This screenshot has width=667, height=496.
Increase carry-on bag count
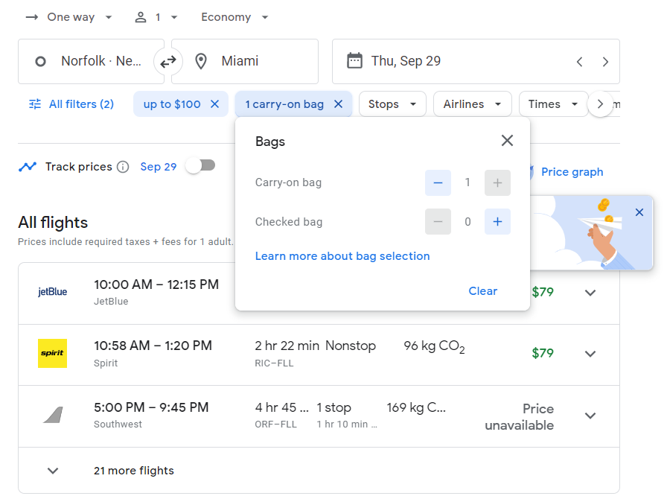coord(497,182)
